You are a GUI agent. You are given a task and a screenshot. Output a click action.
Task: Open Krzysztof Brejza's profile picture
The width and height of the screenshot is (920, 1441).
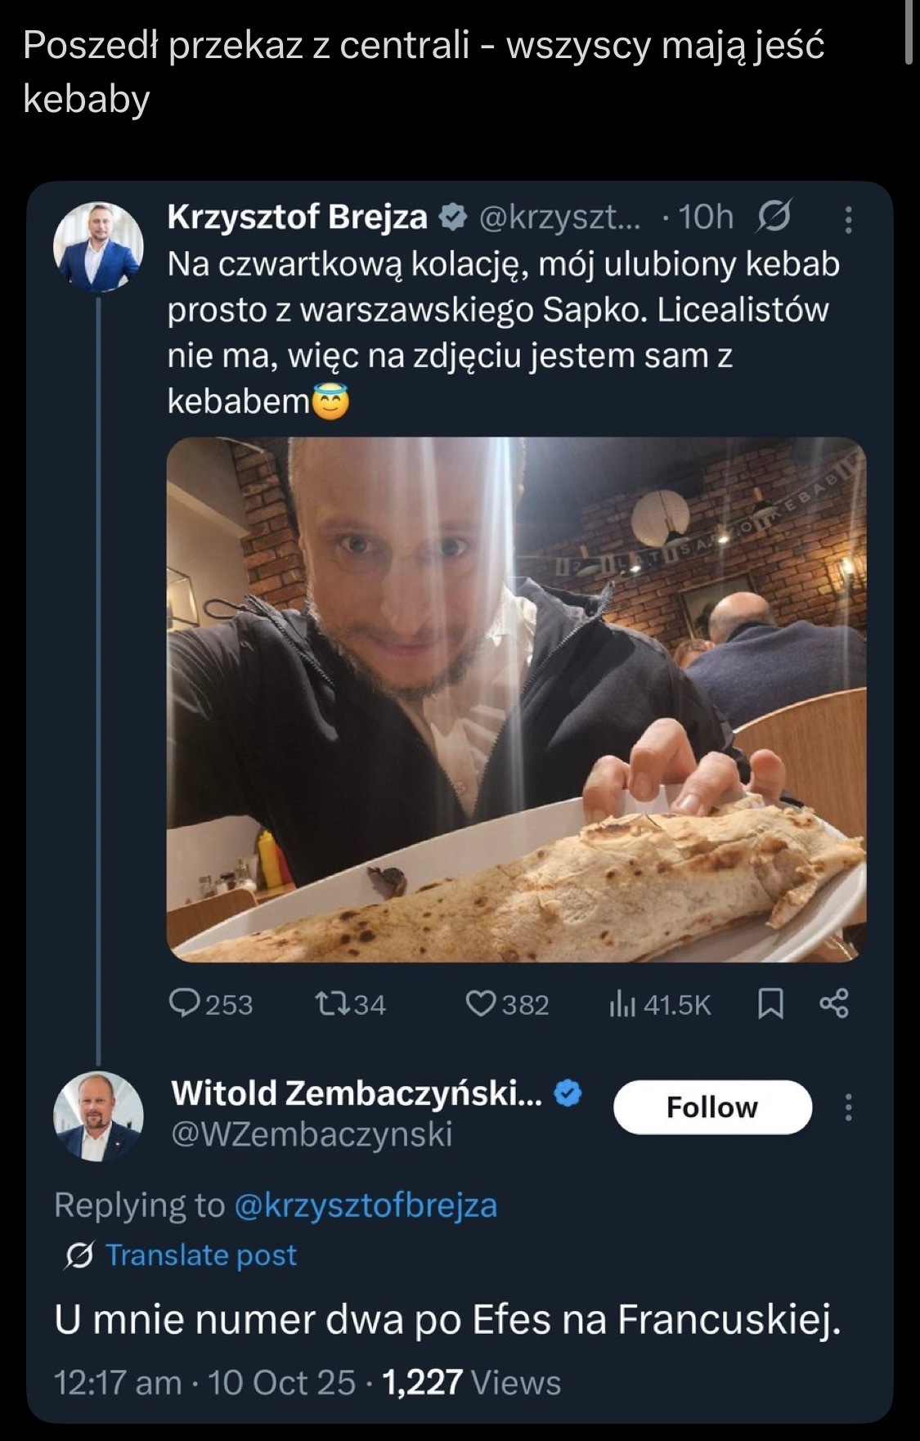pos(98,247)
